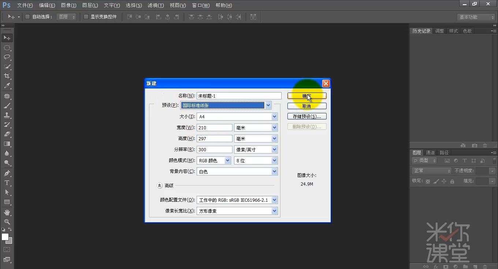Image resolution: width=498 pixels, height=269 pixels.
Task: Collapse the 高级 section in the dialog
Action: (x=160, y=185)
